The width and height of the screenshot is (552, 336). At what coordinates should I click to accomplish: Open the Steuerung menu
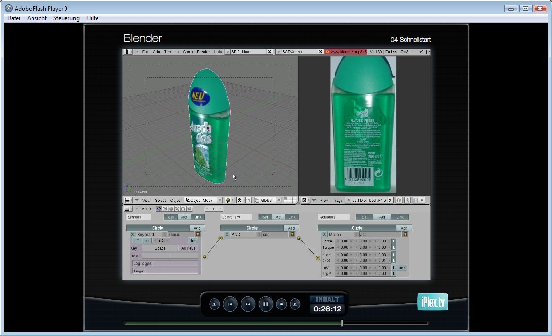click(66, 18)
